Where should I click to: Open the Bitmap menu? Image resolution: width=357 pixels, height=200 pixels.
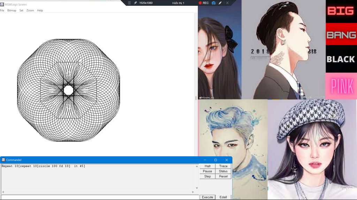point(12,10)
